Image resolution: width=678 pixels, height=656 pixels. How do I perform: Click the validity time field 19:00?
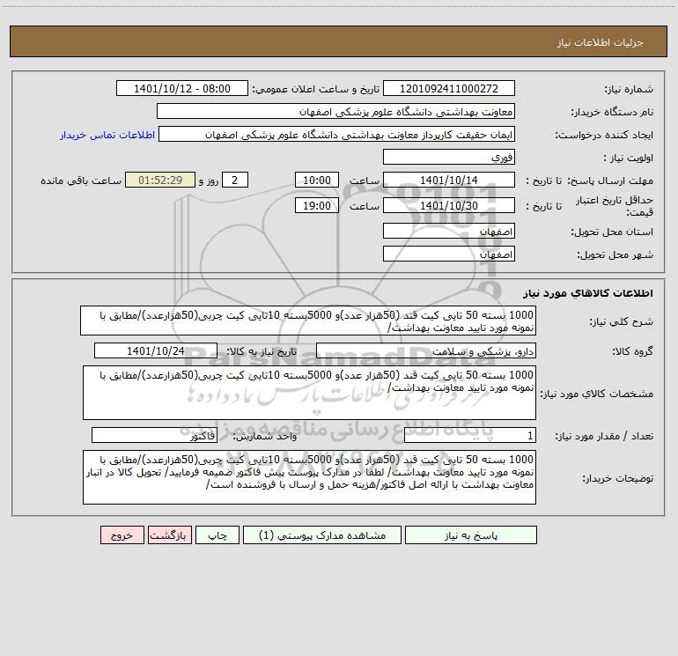[x=316, y=205]
